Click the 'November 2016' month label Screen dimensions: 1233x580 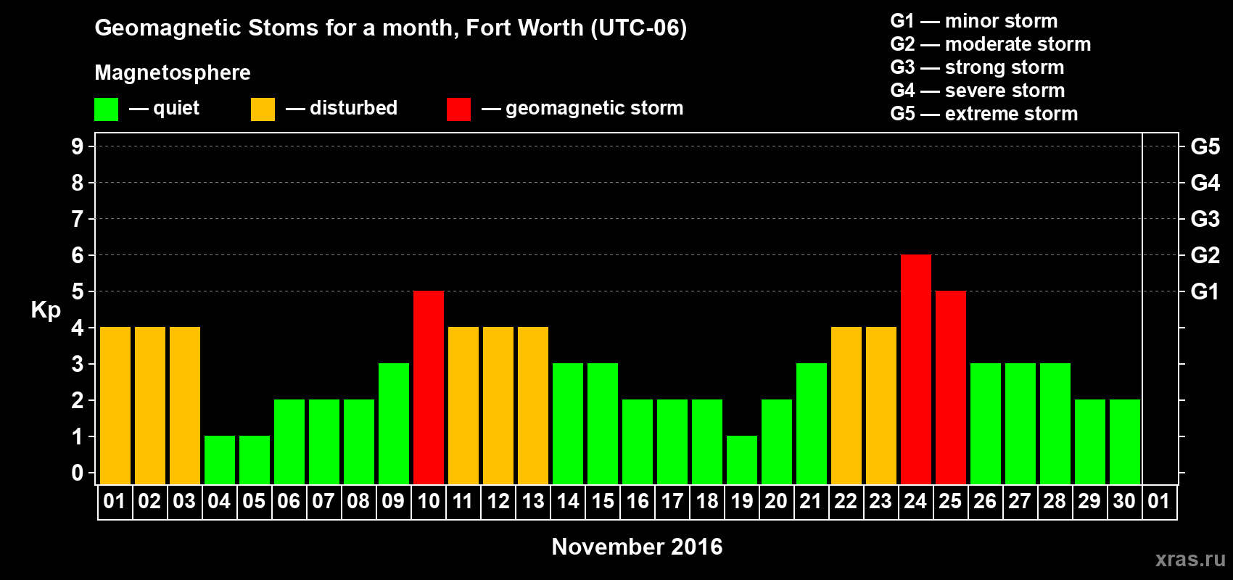637,547
